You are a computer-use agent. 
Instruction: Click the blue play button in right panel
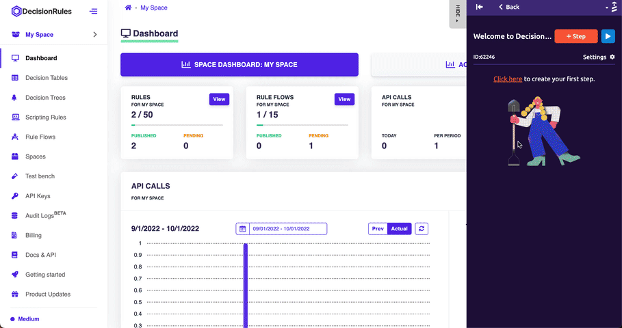[608, 36]
